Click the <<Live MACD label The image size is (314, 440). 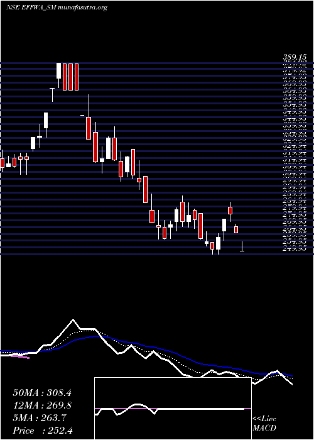point(264,424)
